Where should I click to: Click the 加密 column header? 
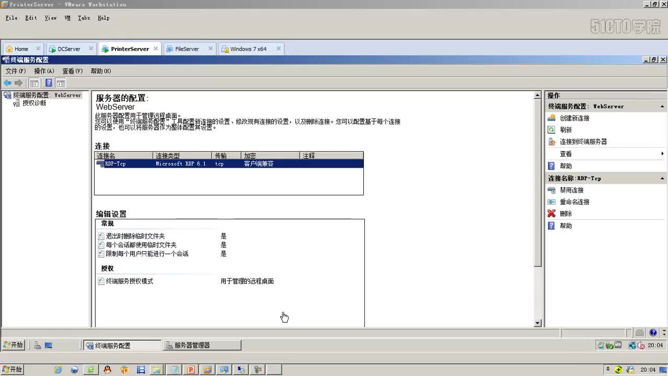point(271,156)
